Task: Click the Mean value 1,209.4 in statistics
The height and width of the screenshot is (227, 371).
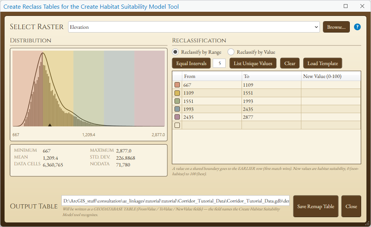Action: point(50,158)
